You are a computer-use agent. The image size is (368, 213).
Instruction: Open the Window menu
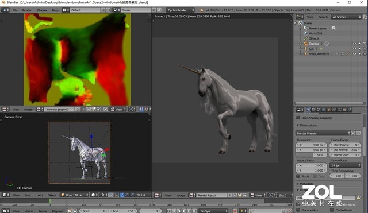(x=42, y=10)
